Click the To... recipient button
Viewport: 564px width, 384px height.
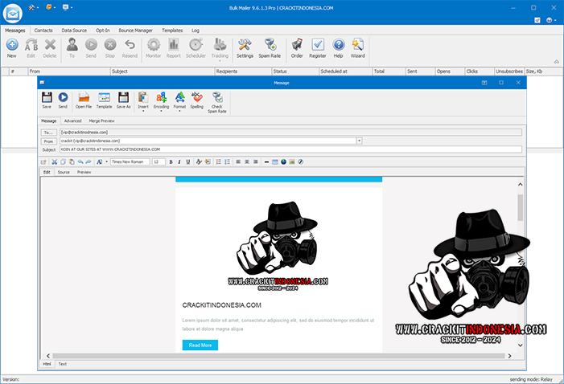(47, 132)
